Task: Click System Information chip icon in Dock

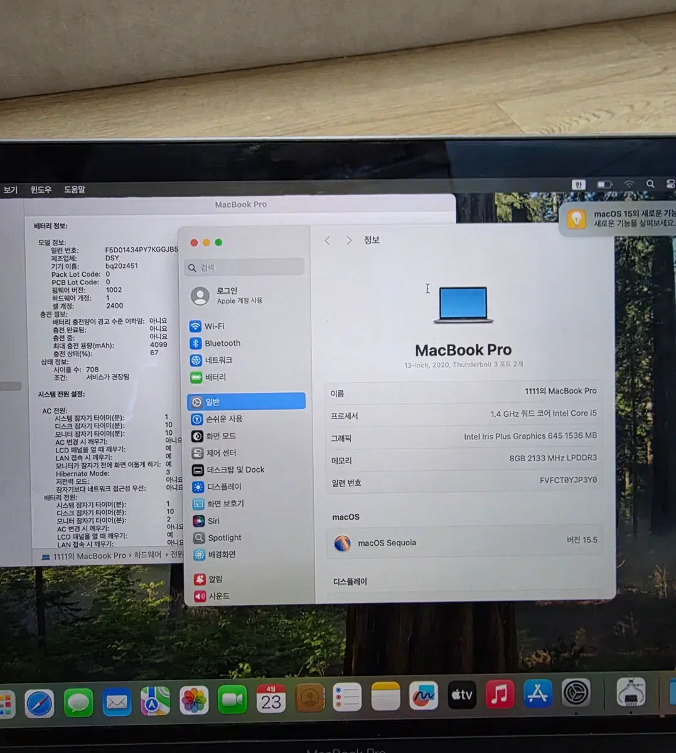Action: [631, 692]
